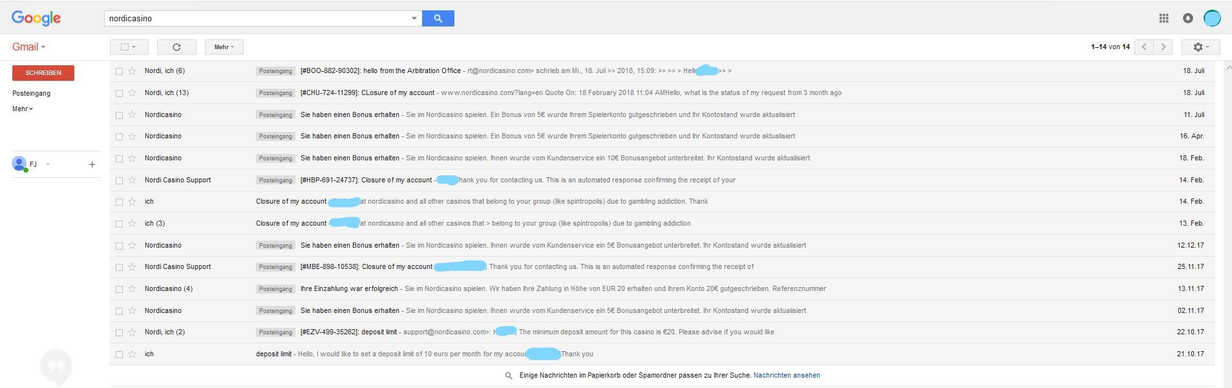This screenshot has width=1232, height=388.
Task: Add a chat contact with plus icon
Action: tap(92, 164)
